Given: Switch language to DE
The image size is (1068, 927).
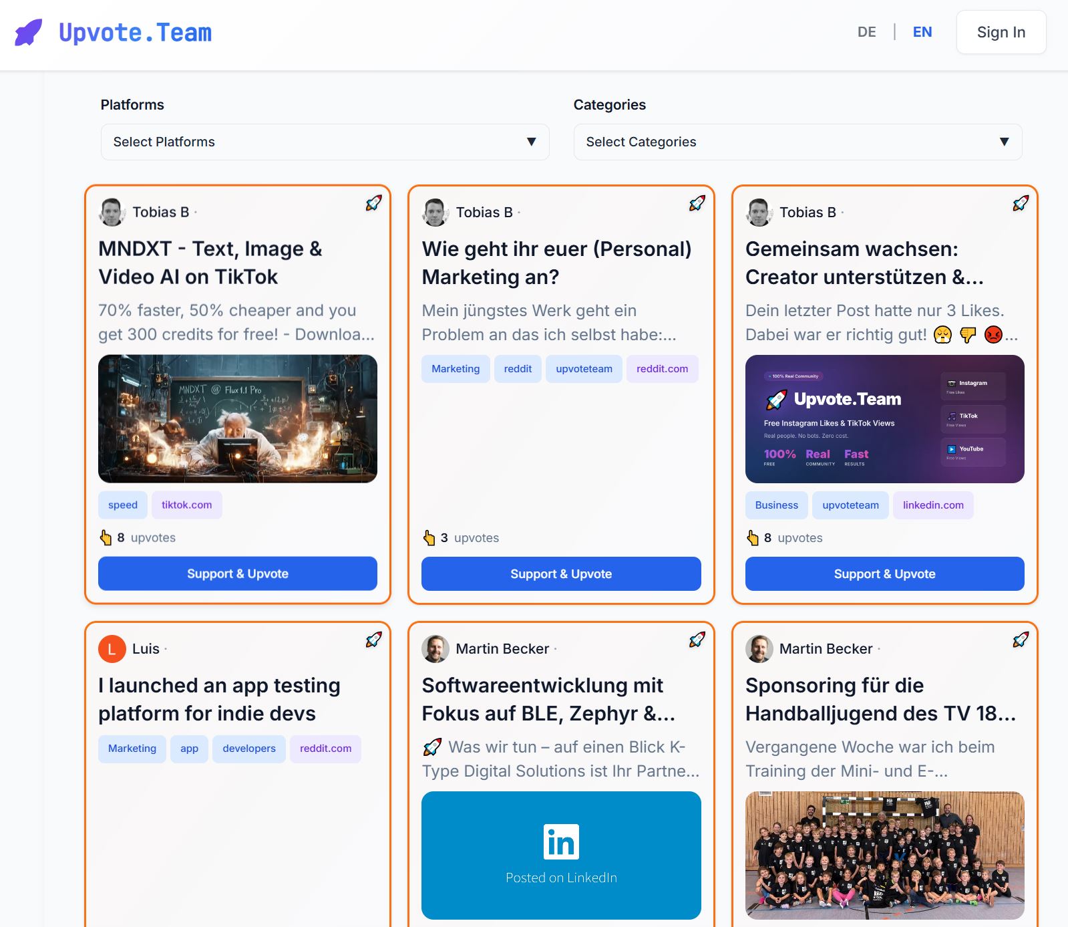Looking at the screenshot, I should pyautogui.click(x=866, y=32).
